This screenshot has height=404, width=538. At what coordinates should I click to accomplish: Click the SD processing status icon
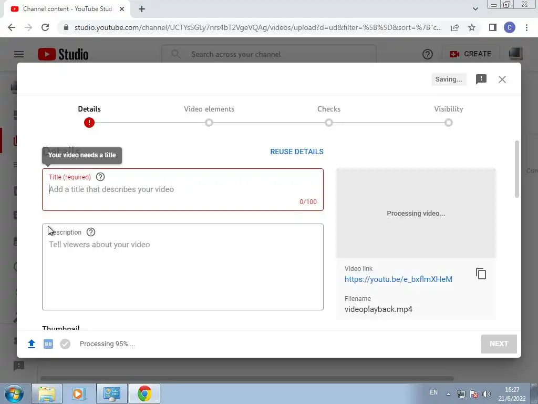48,344
